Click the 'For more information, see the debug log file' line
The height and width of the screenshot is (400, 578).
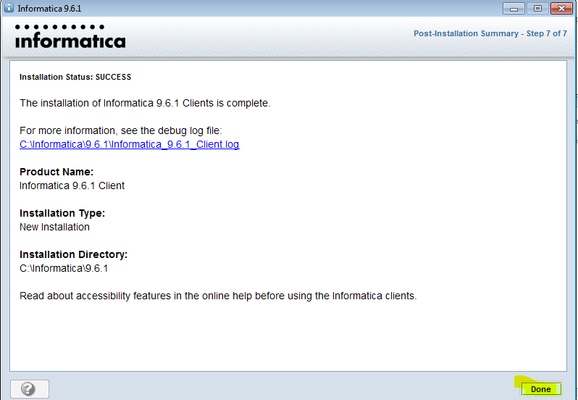120,131
